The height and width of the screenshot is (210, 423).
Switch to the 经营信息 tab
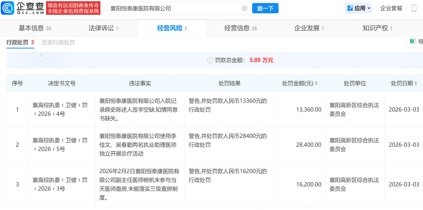[x=241, y=28]
